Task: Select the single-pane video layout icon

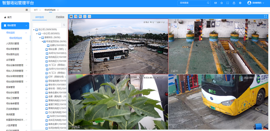Action: [71, 17]
